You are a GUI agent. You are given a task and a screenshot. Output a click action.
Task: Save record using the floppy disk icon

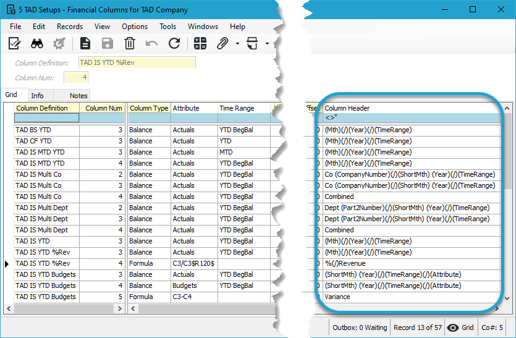(x=108, y=43)
